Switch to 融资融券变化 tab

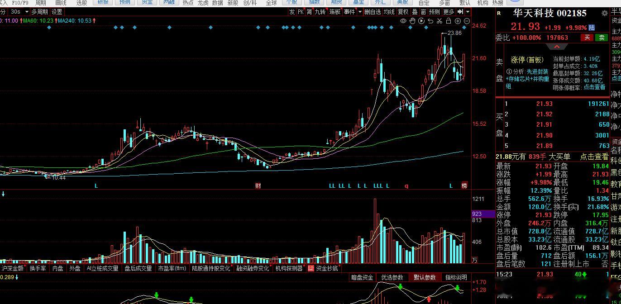253,268
